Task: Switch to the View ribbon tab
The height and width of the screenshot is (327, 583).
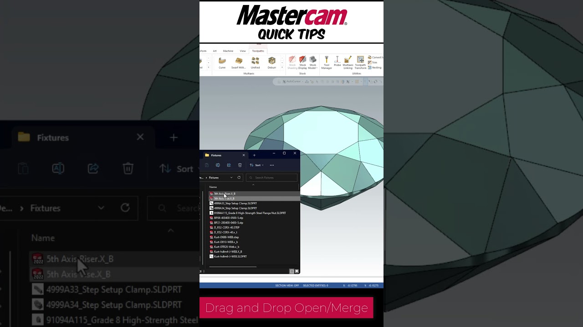Action: pos(243,51)
